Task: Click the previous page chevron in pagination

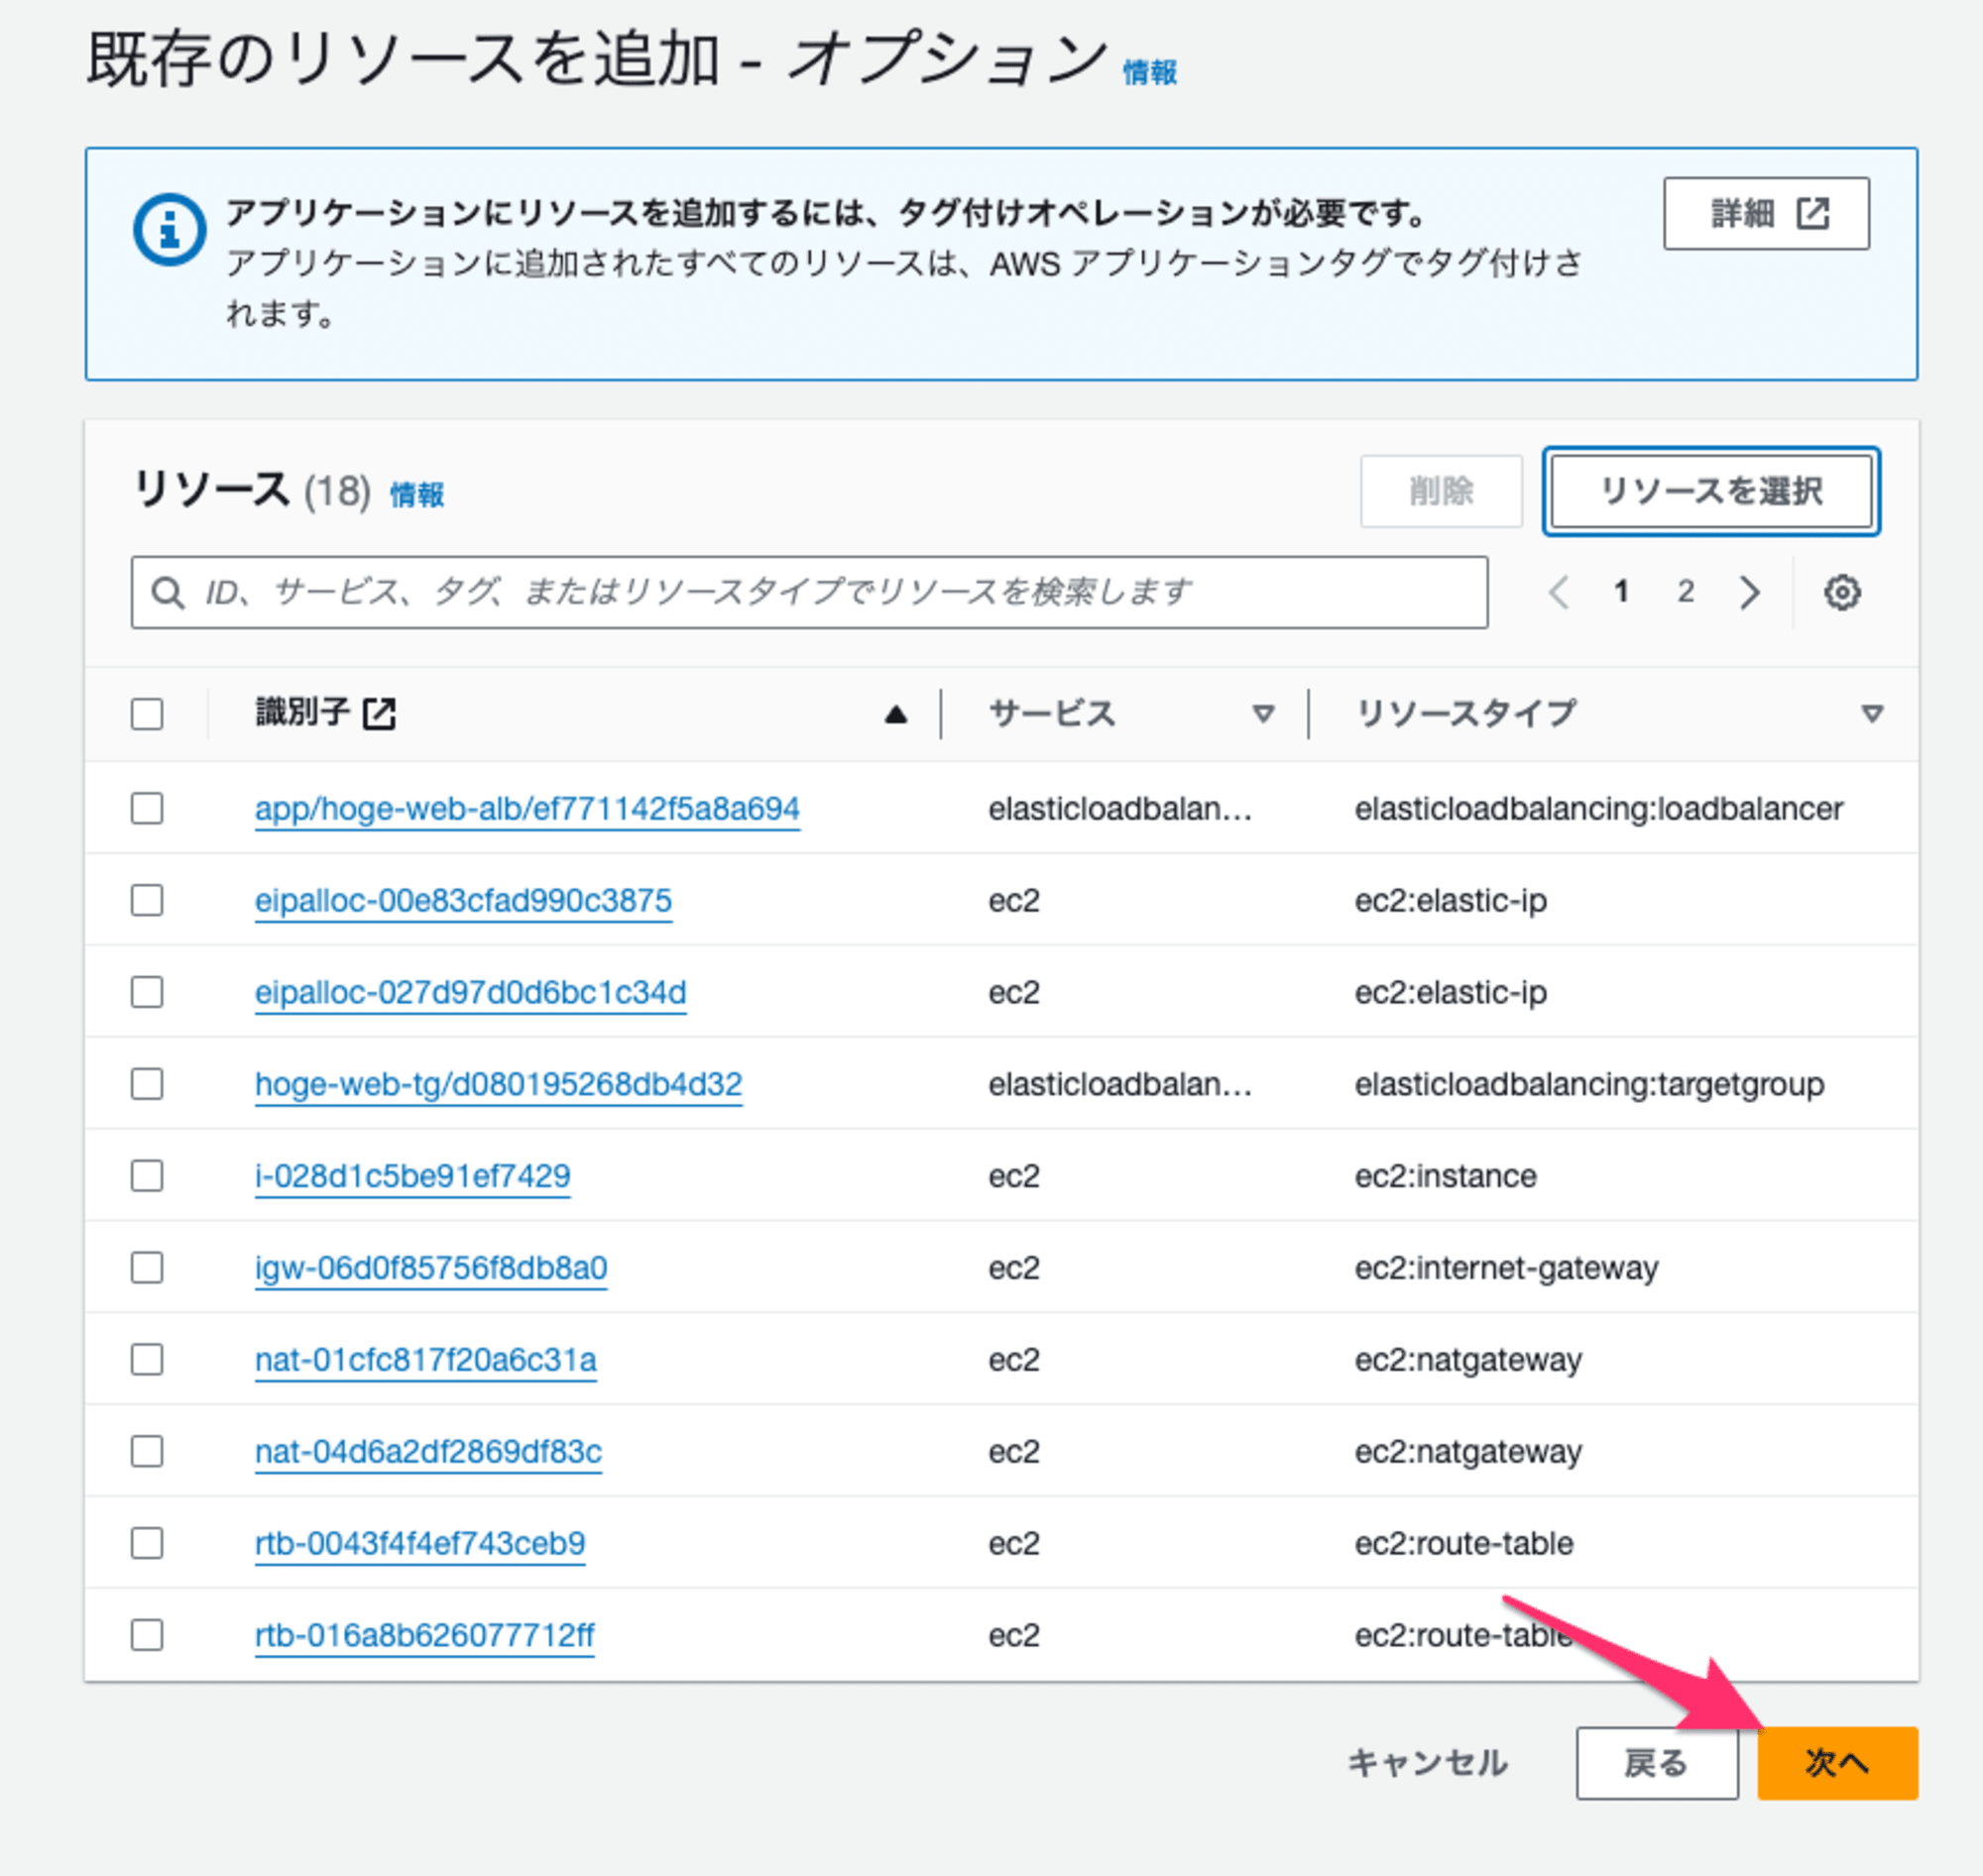Action: point(1558,592)
